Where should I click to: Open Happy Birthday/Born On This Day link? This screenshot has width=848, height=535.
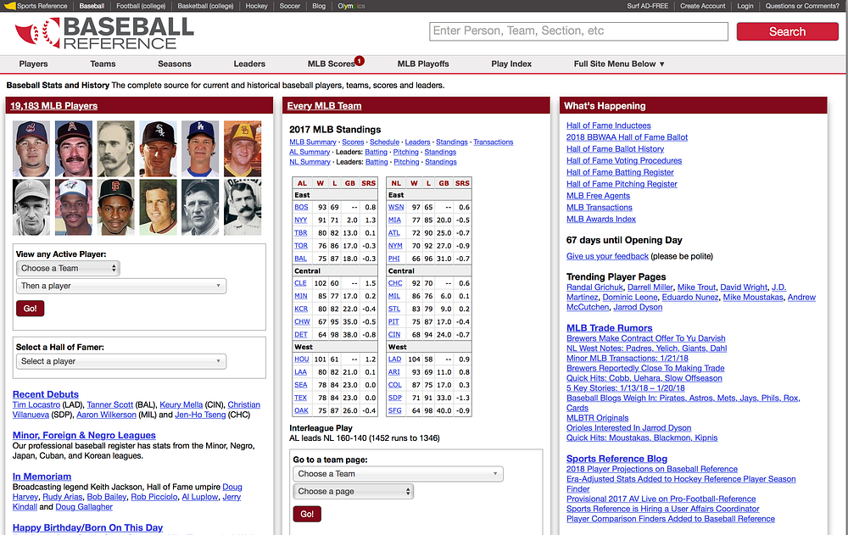click(x=87, y=527)
